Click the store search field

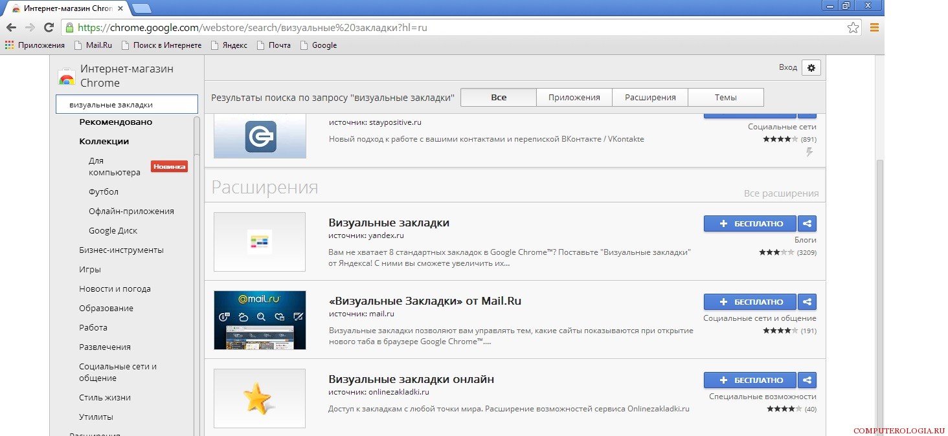tap(126, 104)
